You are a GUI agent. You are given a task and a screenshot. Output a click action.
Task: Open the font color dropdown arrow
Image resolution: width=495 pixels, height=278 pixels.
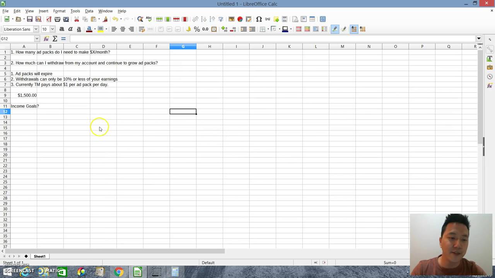[94, 29]
